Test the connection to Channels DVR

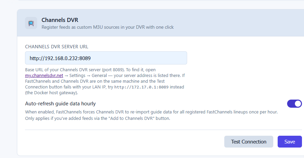click(x=249, y=142)
